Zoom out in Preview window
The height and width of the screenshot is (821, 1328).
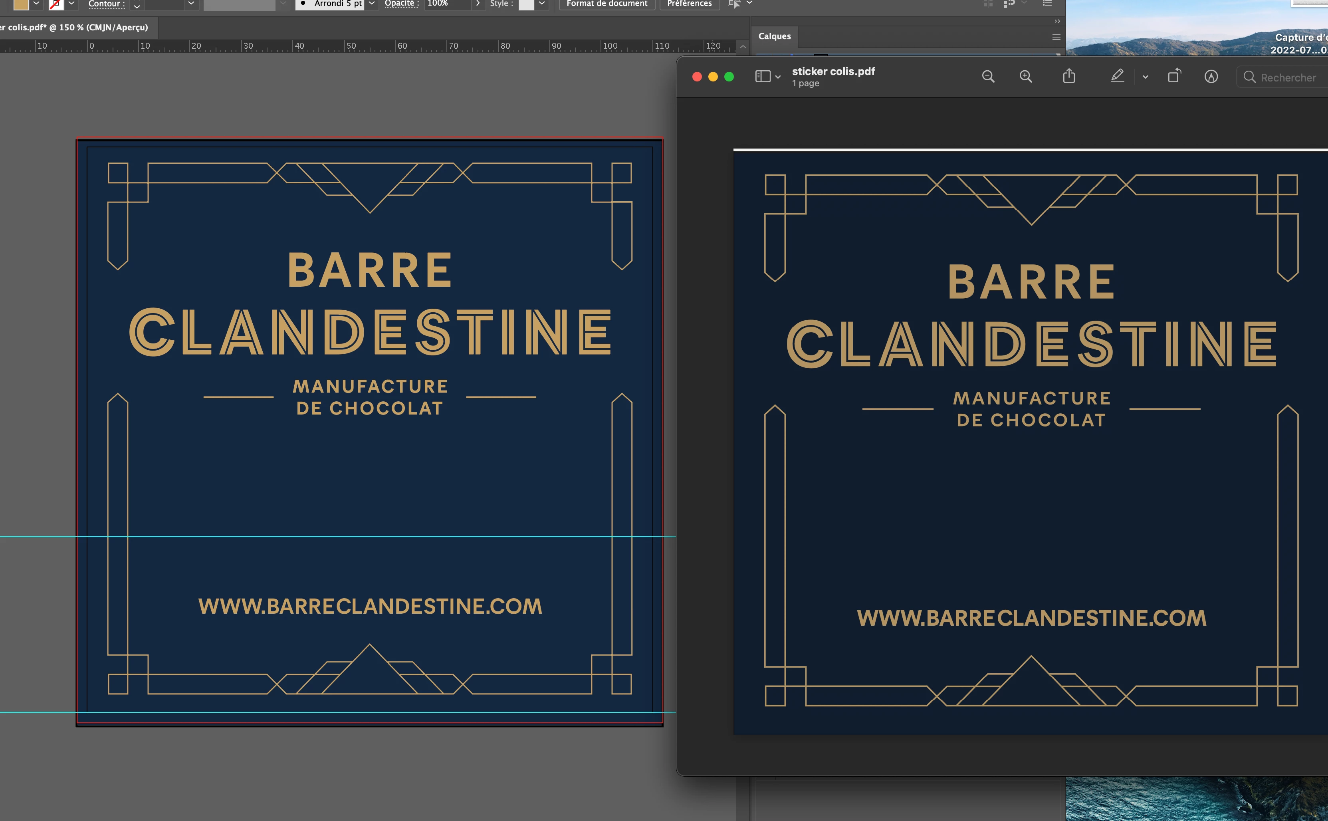[x=988, y=77]
